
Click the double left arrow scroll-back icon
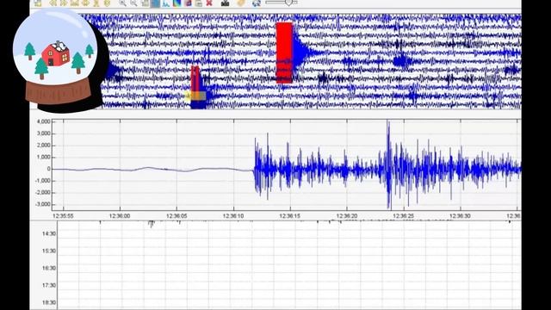pyautogui.click(x=53, y=3)
